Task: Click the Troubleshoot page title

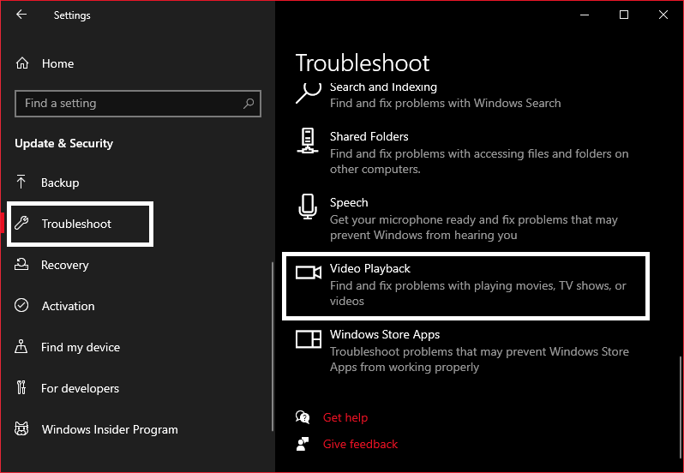Action: click(x=363, y=63)
